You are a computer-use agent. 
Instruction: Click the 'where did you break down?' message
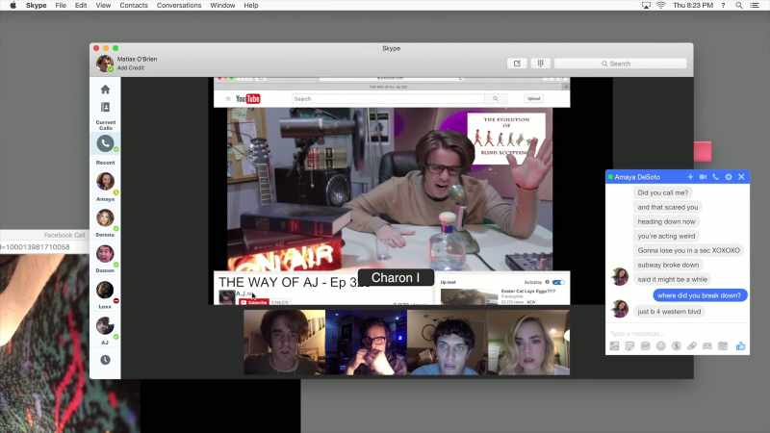(700, 295)
